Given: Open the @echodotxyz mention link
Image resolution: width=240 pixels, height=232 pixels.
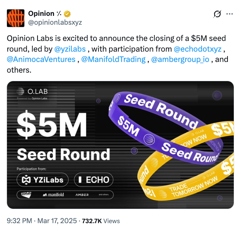Looking at the screenshot, I should [197, 49].
